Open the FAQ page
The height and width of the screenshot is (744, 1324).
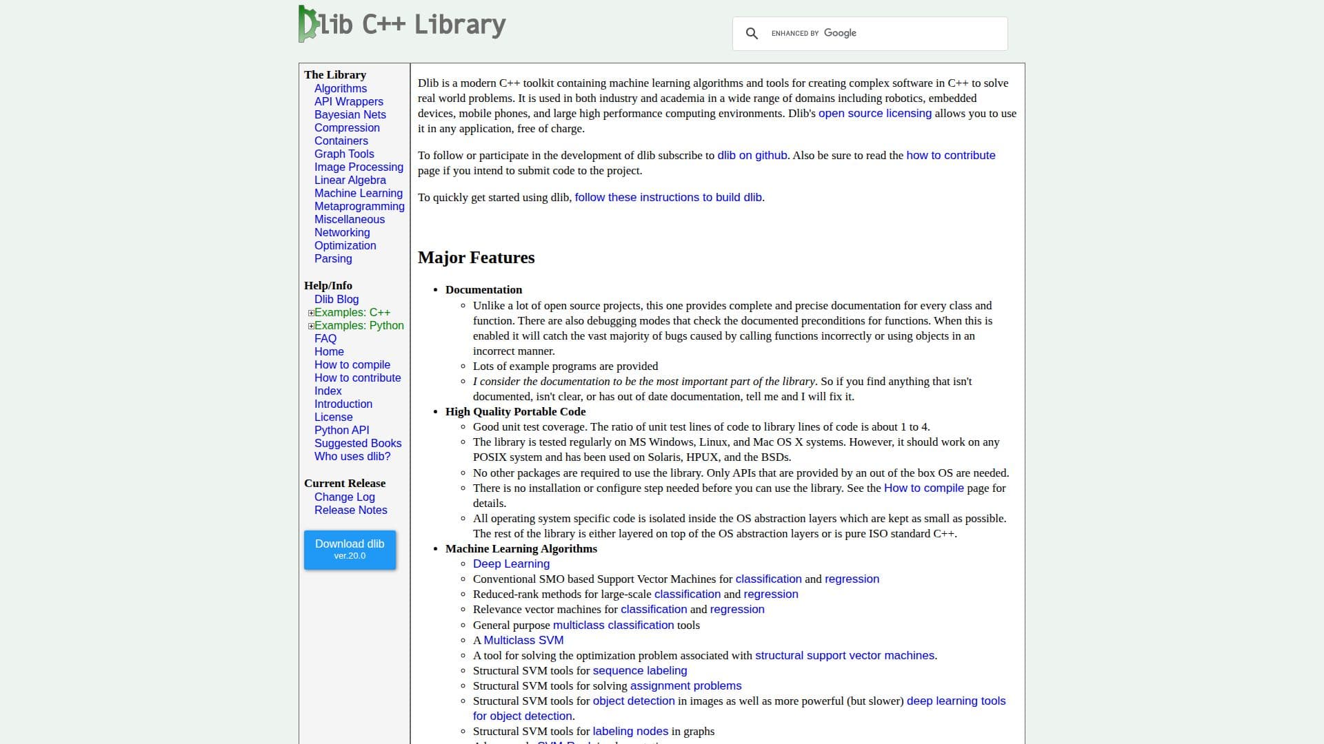tap(325, 338)
